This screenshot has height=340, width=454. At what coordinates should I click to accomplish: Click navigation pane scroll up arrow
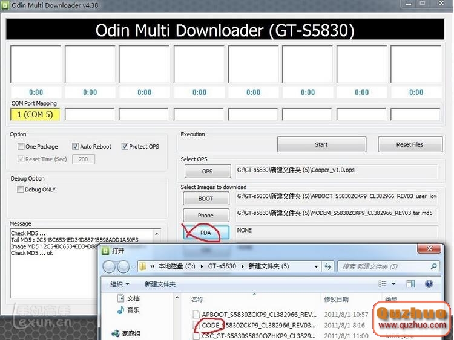[177, 297]
